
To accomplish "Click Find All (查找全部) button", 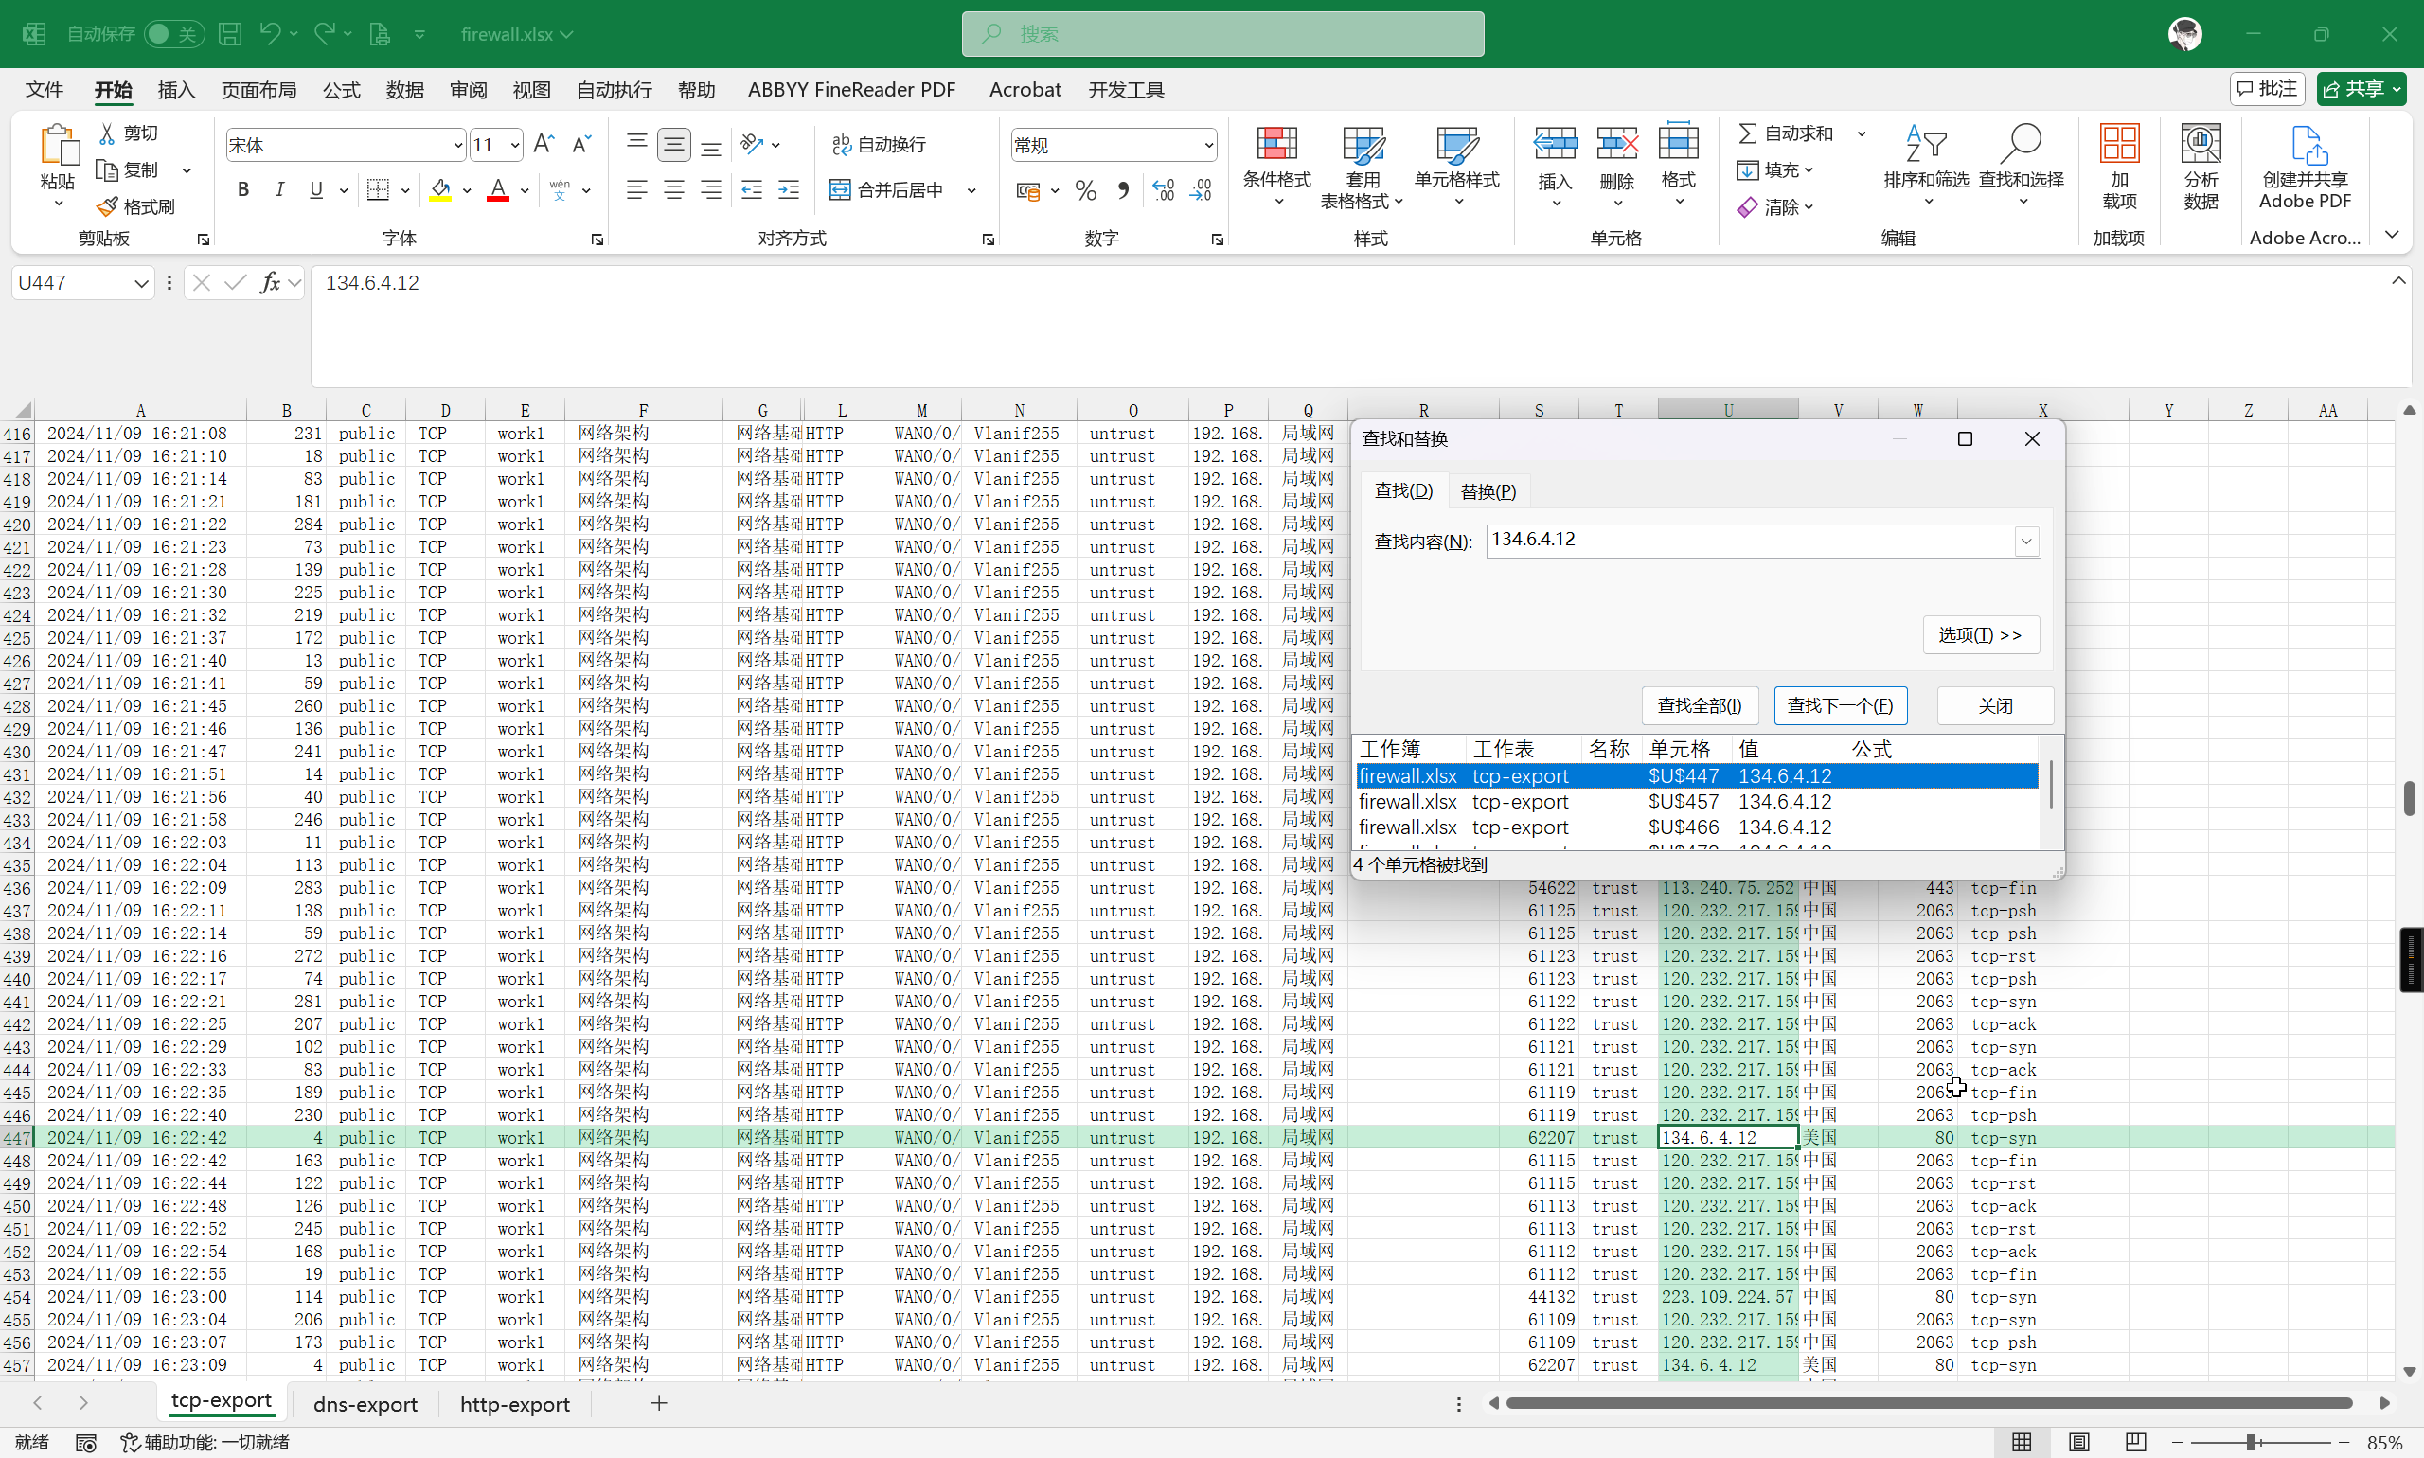I will 1699,705.
